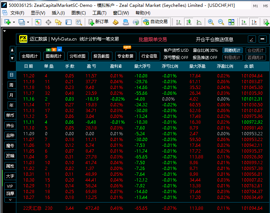Toggle 浮亏警报:OFF setting
270x213 pixels.
click(176, 57)
